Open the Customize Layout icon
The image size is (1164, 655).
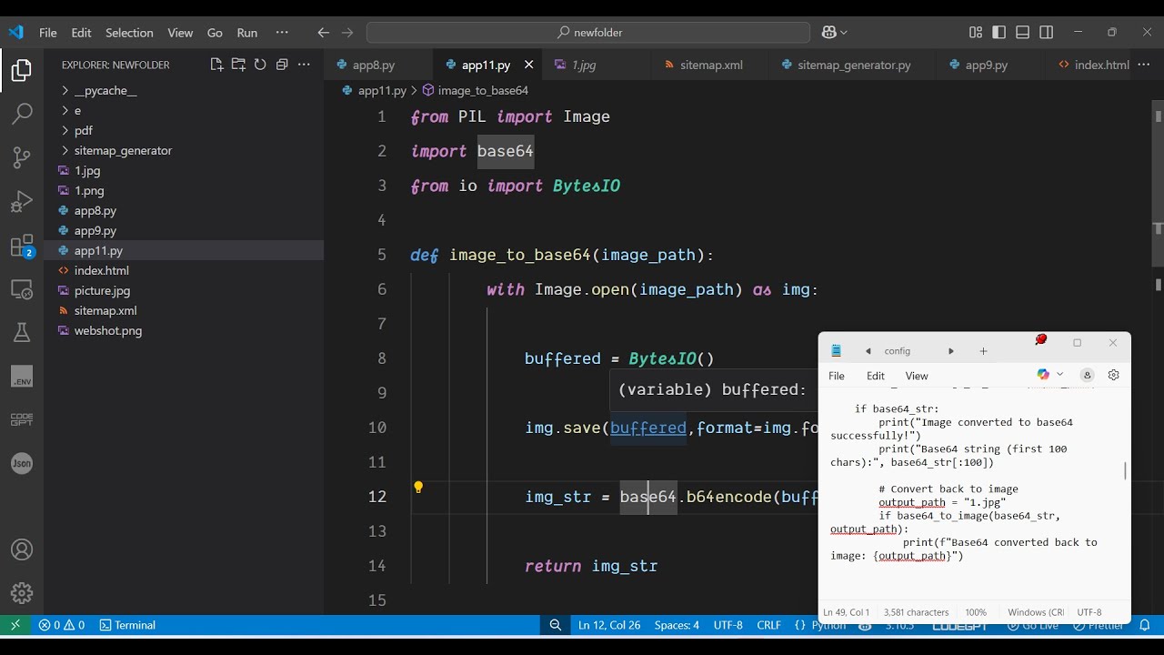click(976, 33)
